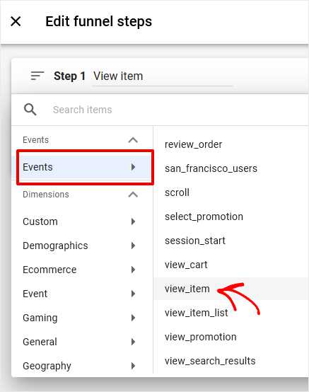The width and height of the screenshot is (309, 392).
Task: Collapse the Dimensions section chevron
Action: [133, 195]
